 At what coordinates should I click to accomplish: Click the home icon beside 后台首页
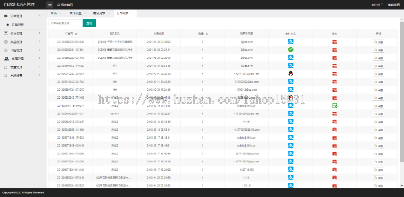pos(58,4)
